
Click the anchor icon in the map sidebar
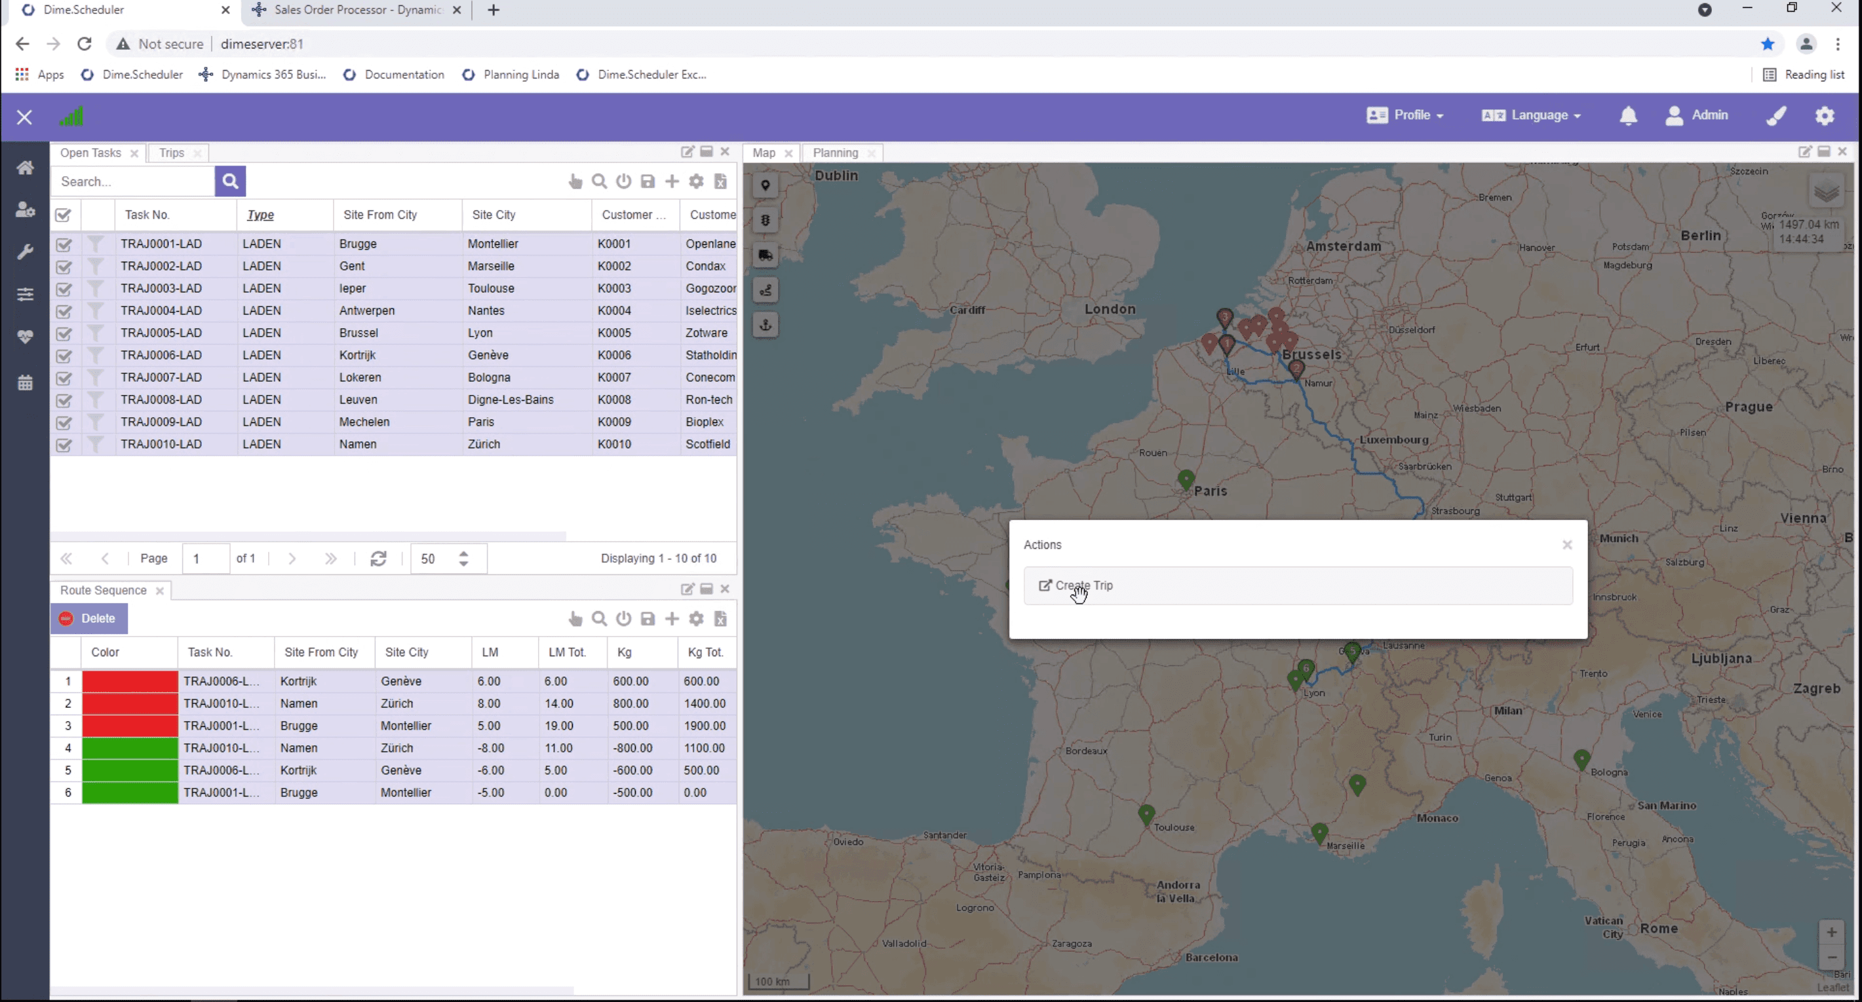point(766,325)
